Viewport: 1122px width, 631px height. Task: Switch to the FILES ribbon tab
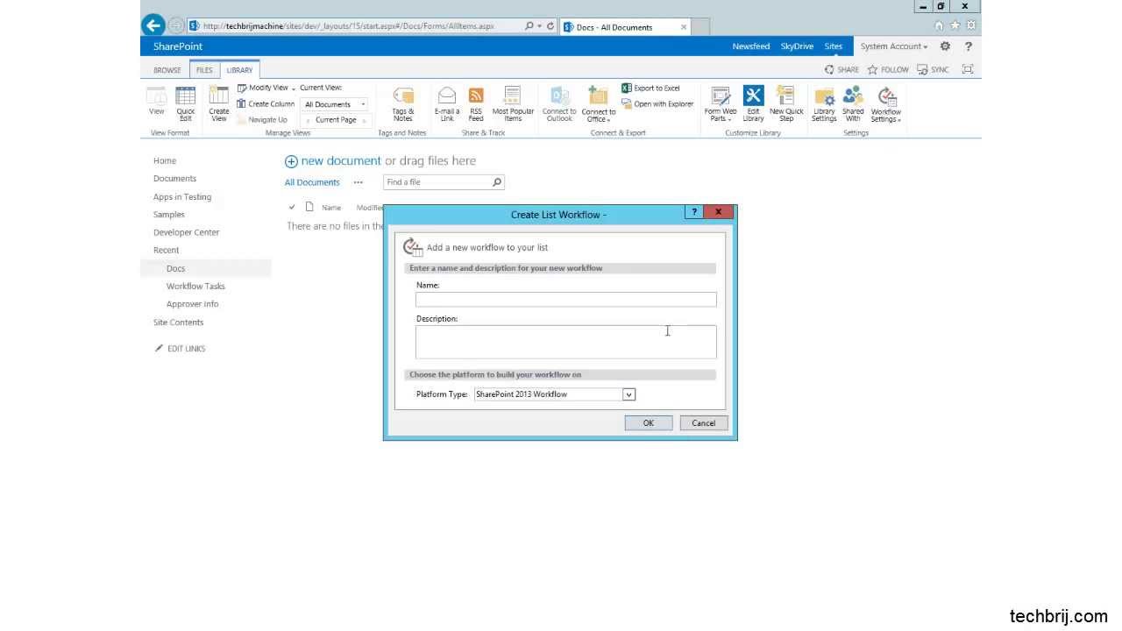click(203, 69)
